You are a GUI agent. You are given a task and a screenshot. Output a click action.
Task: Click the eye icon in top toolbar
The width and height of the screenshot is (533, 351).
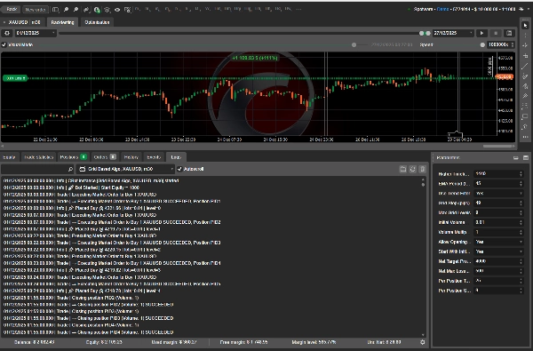click(117, 10)
